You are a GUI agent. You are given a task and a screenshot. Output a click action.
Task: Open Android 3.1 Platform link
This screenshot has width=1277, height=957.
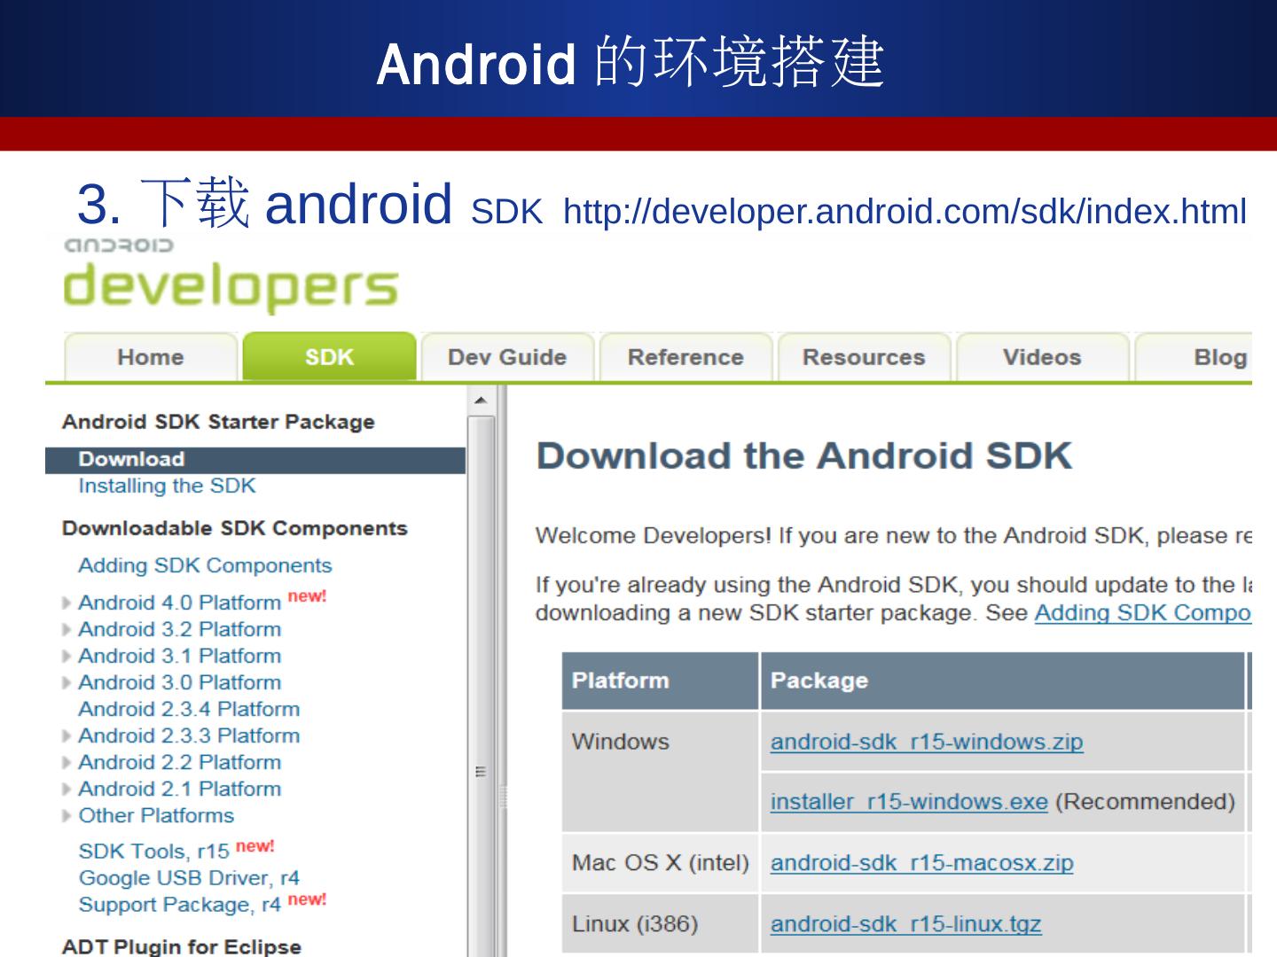[x=179, y=656]
